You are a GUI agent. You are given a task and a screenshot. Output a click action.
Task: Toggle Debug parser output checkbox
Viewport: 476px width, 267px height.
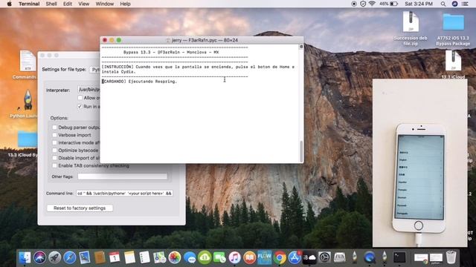54,128
